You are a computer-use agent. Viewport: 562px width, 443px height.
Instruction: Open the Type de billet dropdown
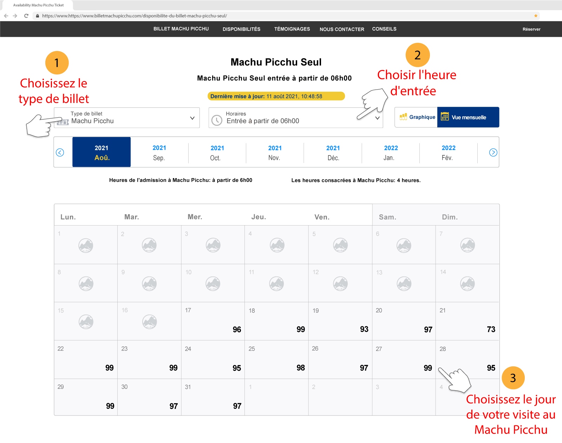[x=127, y=118]
